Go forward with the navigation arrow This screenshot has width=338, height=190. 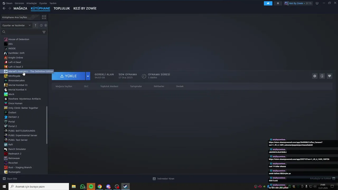point(10,8)
